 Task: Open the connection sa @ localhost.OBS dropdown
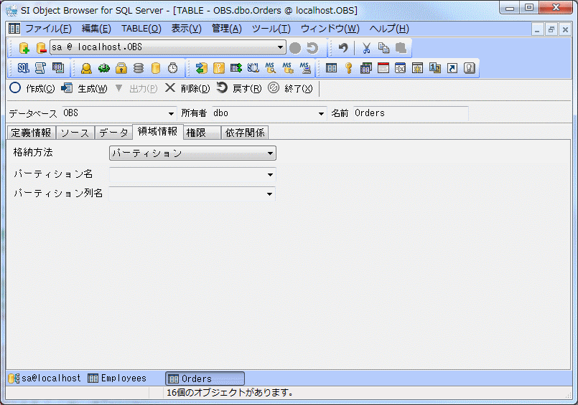point(281,48)
